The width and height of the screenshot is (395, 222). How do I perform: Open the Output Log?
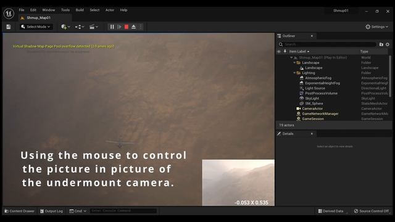point(51,211)
